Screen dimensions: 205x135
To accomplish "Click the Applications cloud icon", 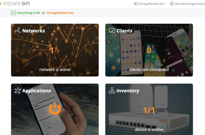I will [x=18, y=91].
